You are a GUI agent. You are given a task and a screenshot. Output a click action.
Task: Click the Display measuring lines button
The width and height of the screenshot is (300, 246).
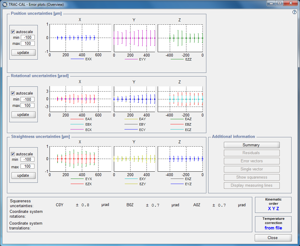pos(252,185)
